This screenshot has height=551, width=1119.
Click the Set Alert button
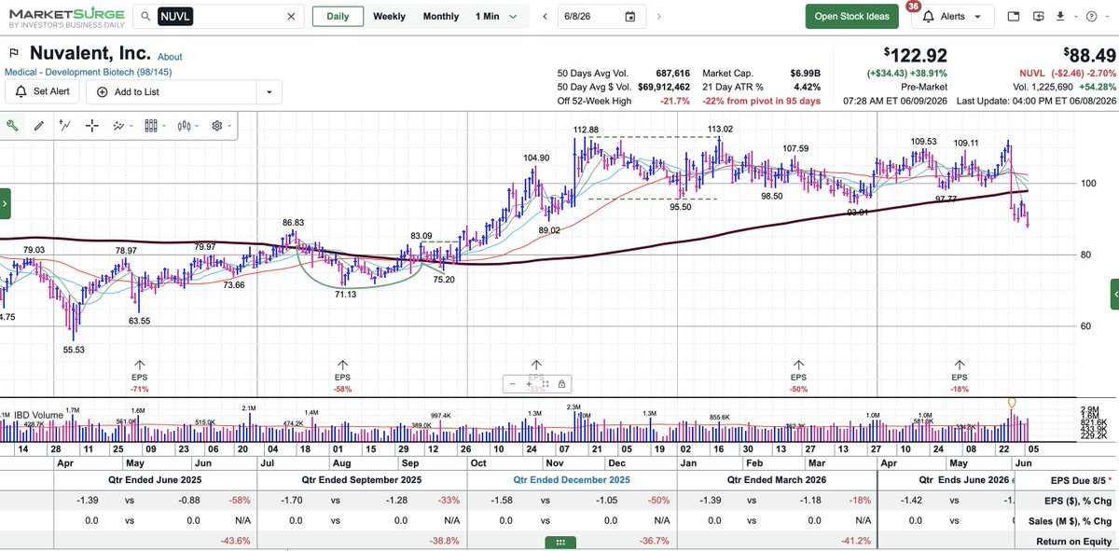click(42, 91)
